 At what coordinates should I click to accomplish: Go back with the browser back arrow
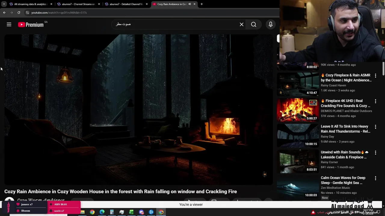coord(4,13)
